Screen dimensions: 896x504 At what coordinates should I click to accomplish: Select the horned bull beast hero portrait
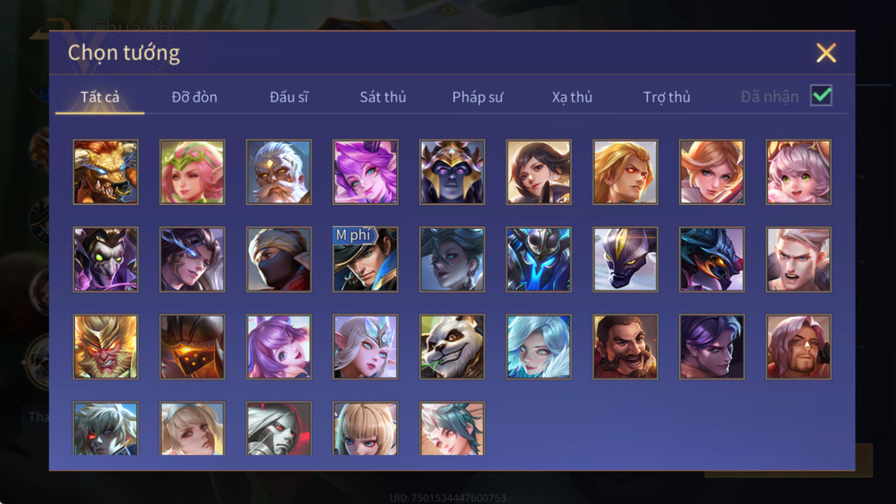[x=106, y=172]
